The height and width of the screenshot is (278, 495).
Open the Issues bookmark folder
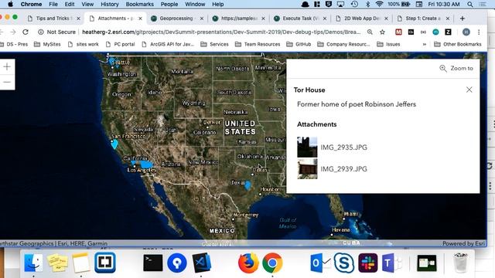[x=388, y=44]
